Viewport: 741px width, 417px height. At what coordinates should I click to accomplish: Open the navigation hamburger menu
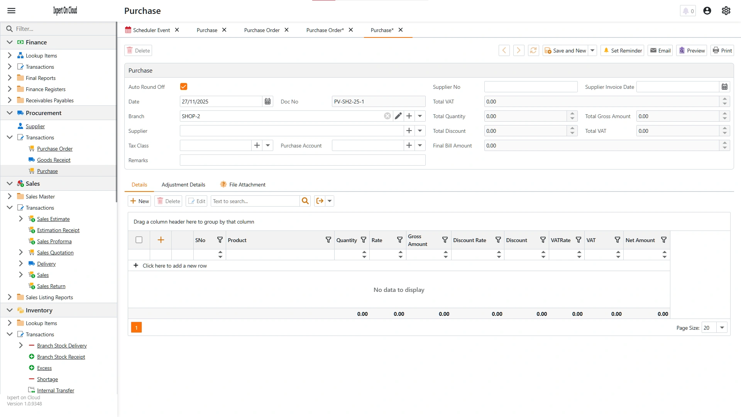(12, 10)
